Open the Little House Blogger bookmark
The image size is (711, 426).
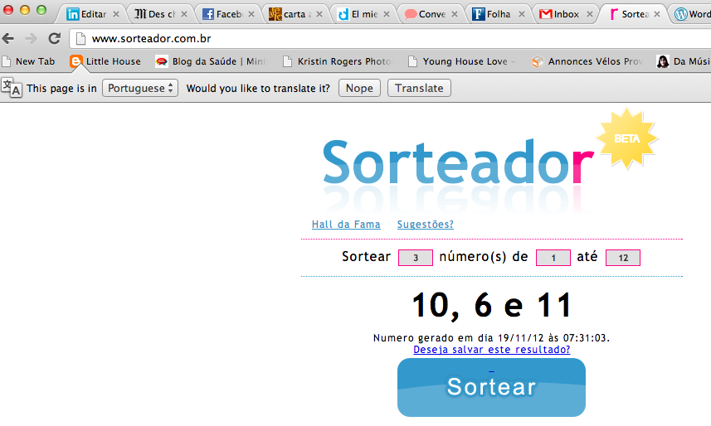105,61
